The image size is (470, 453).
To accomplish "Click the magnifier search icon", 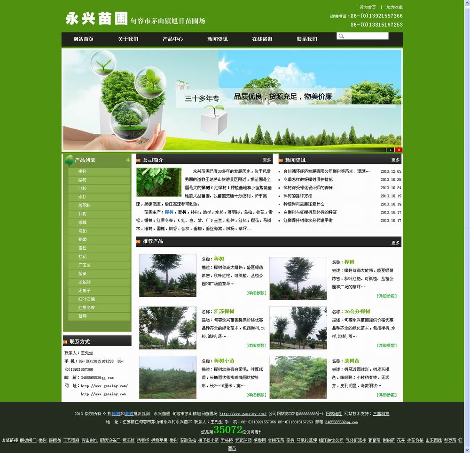I will (341, 36).
